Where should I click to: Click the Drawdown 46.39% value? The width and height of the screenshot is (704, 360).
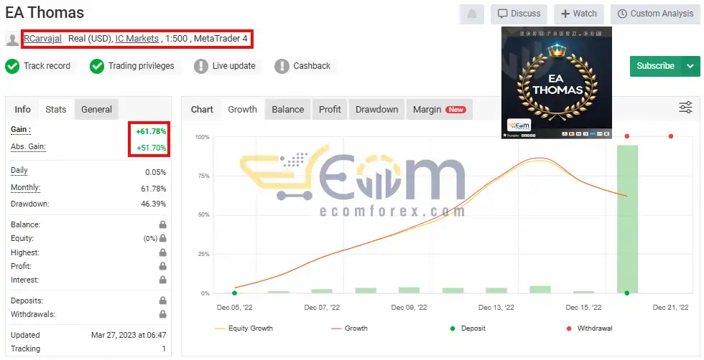(x=154, y=204)
